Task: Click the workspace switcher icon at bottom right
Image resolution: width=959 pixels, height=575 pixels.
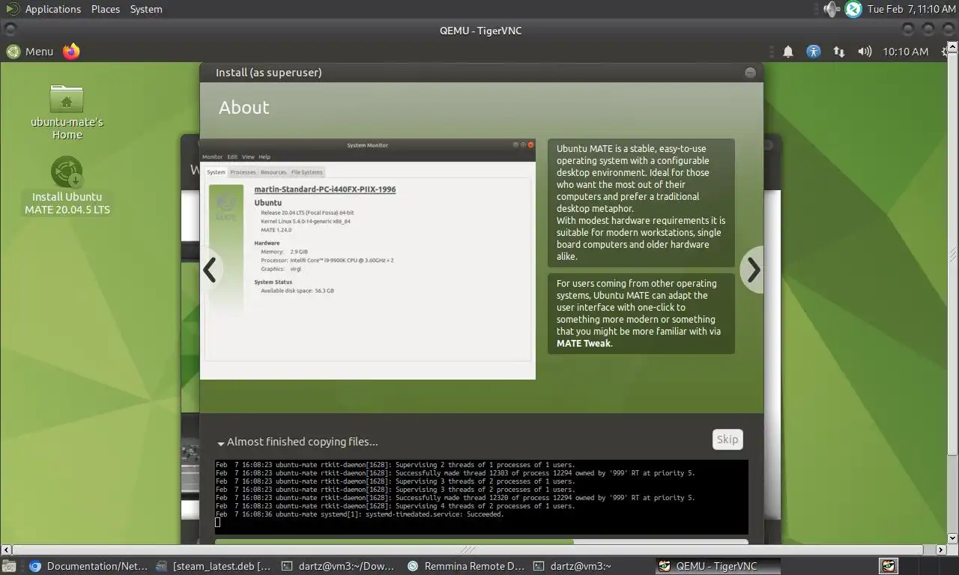Action: coord(889,566)
